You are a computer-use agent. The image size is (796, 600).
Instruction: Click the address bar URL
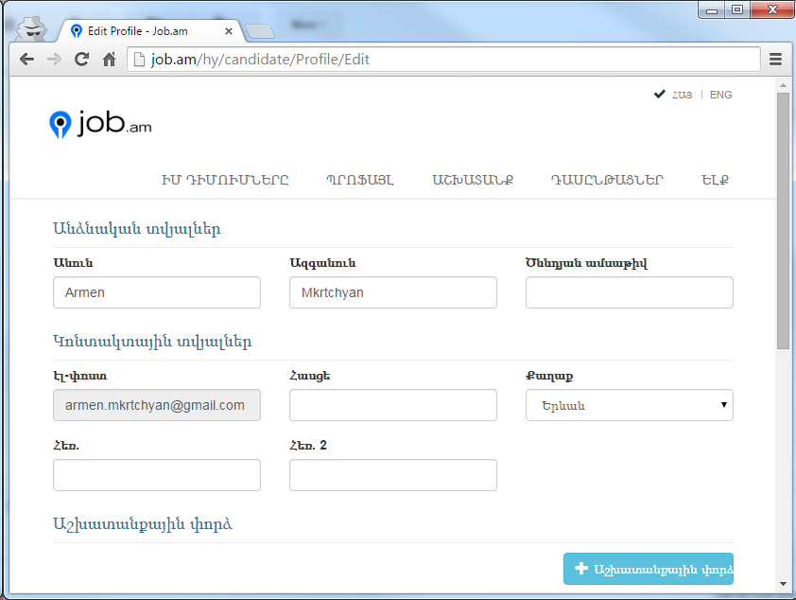260,60
